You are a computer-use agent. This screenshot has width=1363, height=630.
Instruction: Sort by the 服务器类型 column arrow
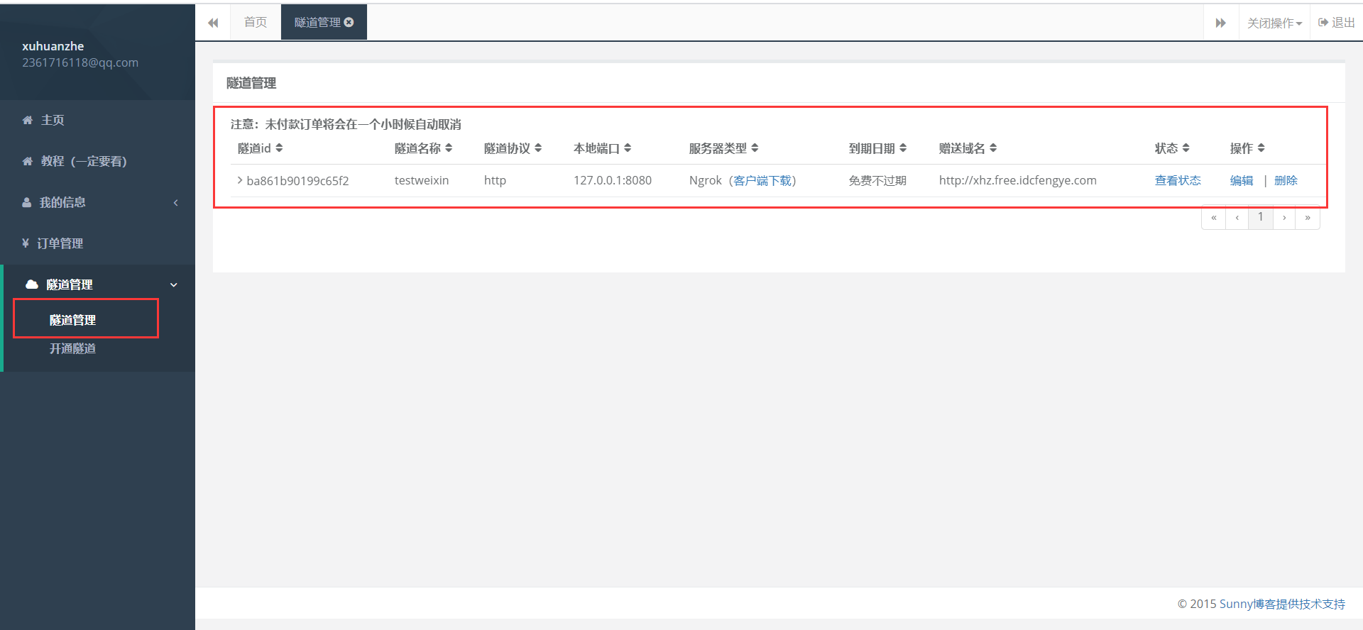pos(755,148)
